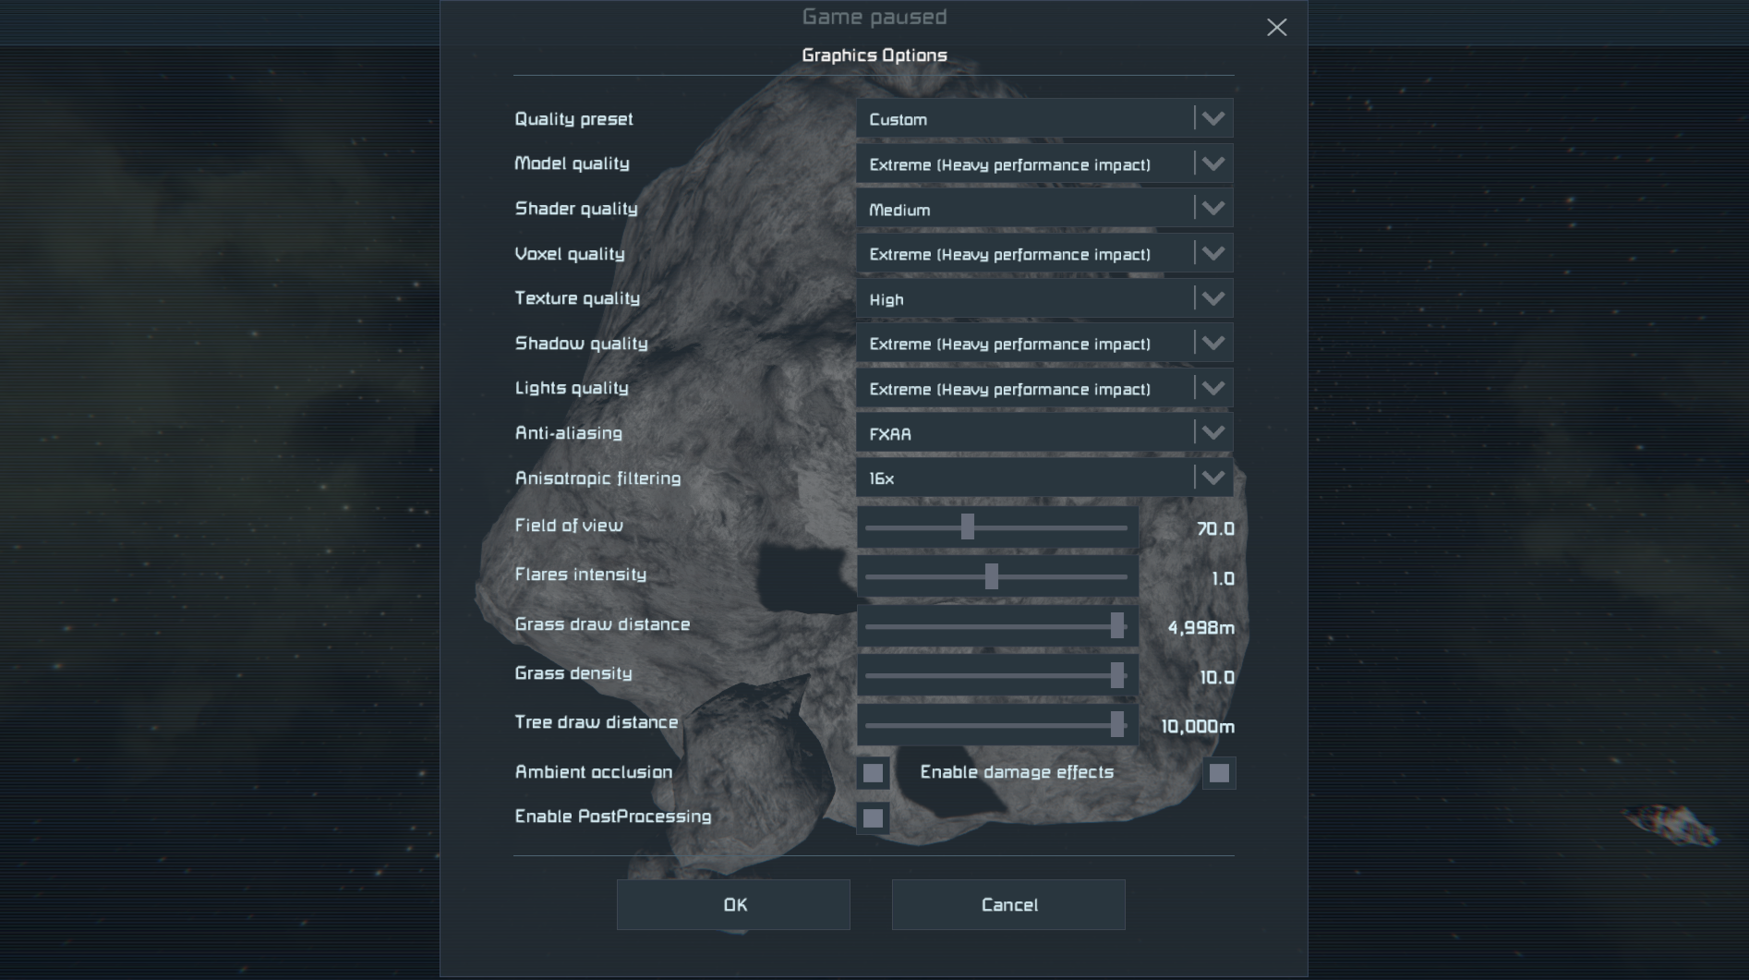The image size is (1749, 980).
Task: Click the Anti-aliasing chevron arrow
Action: pos(1212,433)
